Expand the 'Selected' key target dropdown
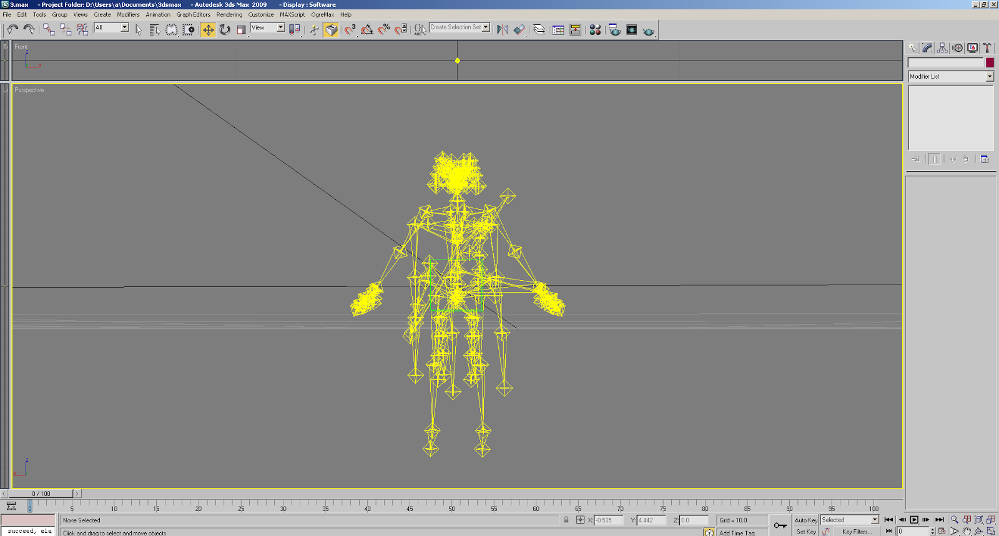Image resolution: width=999 pixels, height=536 pixels. point(875,520)
